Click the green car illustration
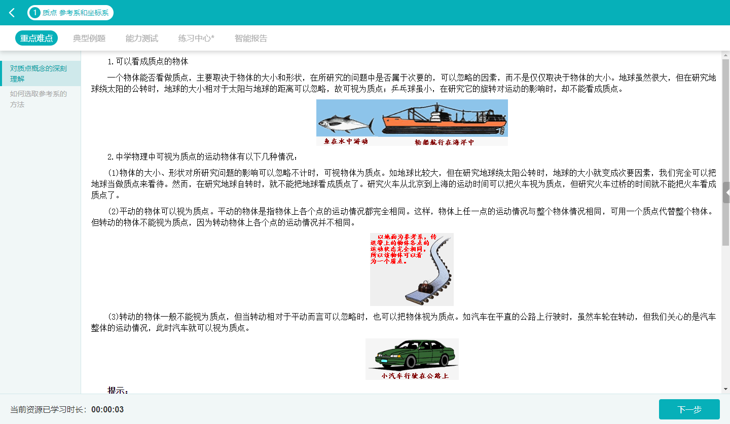 (x=412, y=359)
